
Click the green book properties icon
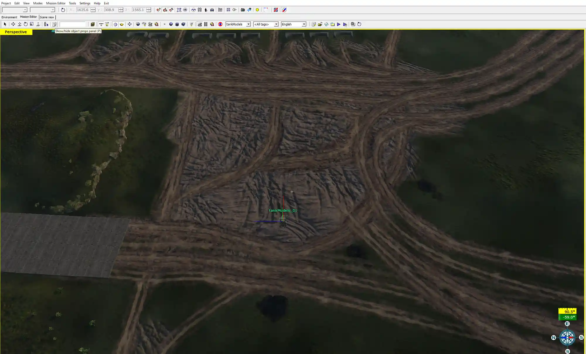(x=93, y=24)
